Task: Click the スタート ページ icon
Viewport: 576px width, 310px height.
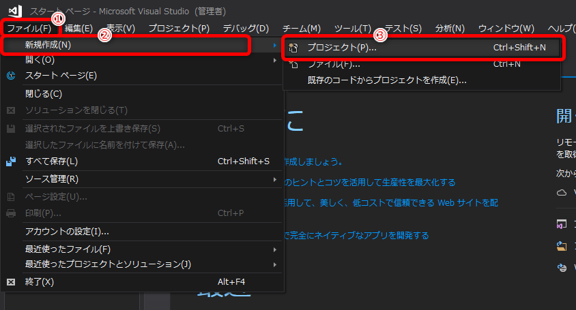Action: 11,76
